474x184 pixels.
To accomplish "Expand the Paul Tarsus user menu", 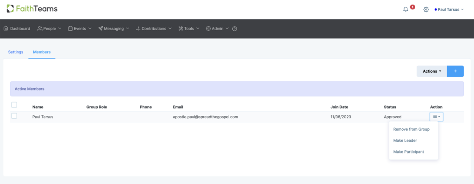I will click(x=449, y=9).
